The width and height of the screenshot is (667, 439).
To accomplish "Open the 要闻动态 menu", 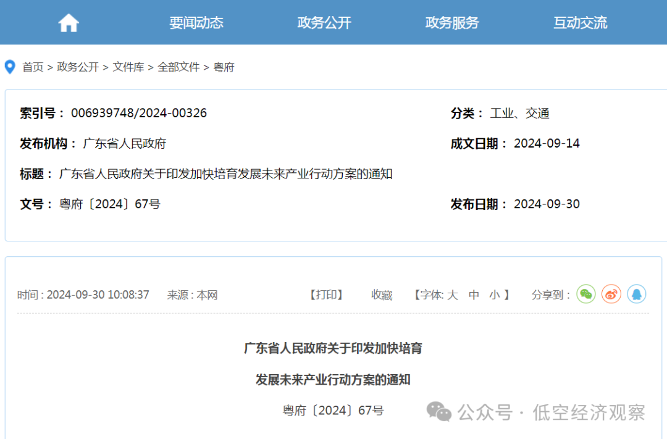I will point(196,23).
